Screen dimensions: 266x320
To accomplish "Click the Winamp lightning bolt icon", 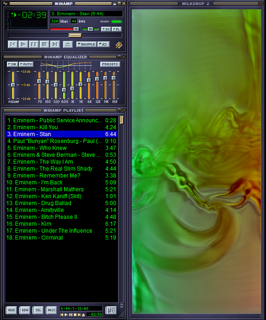I will pyautogui.click(x=119, y=45).
